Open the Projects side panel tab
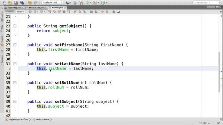 click(x=2, y=41)
